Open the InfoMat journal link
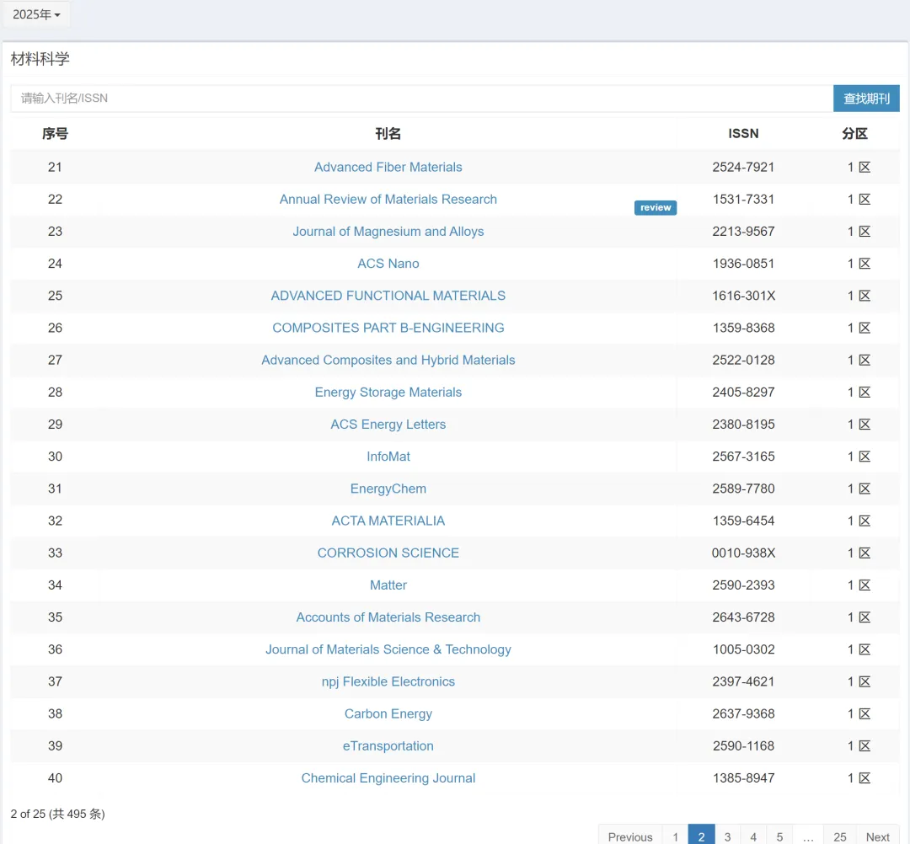 tap(388, 457)
